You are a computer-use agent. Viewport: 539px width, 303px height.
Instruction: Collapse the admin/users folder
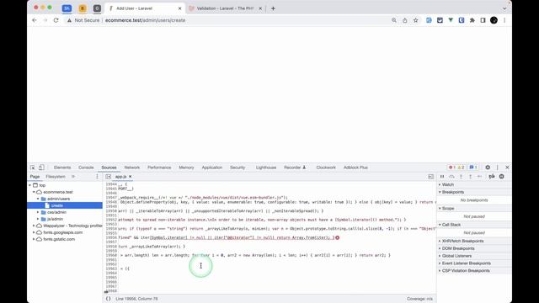(38, 199)
